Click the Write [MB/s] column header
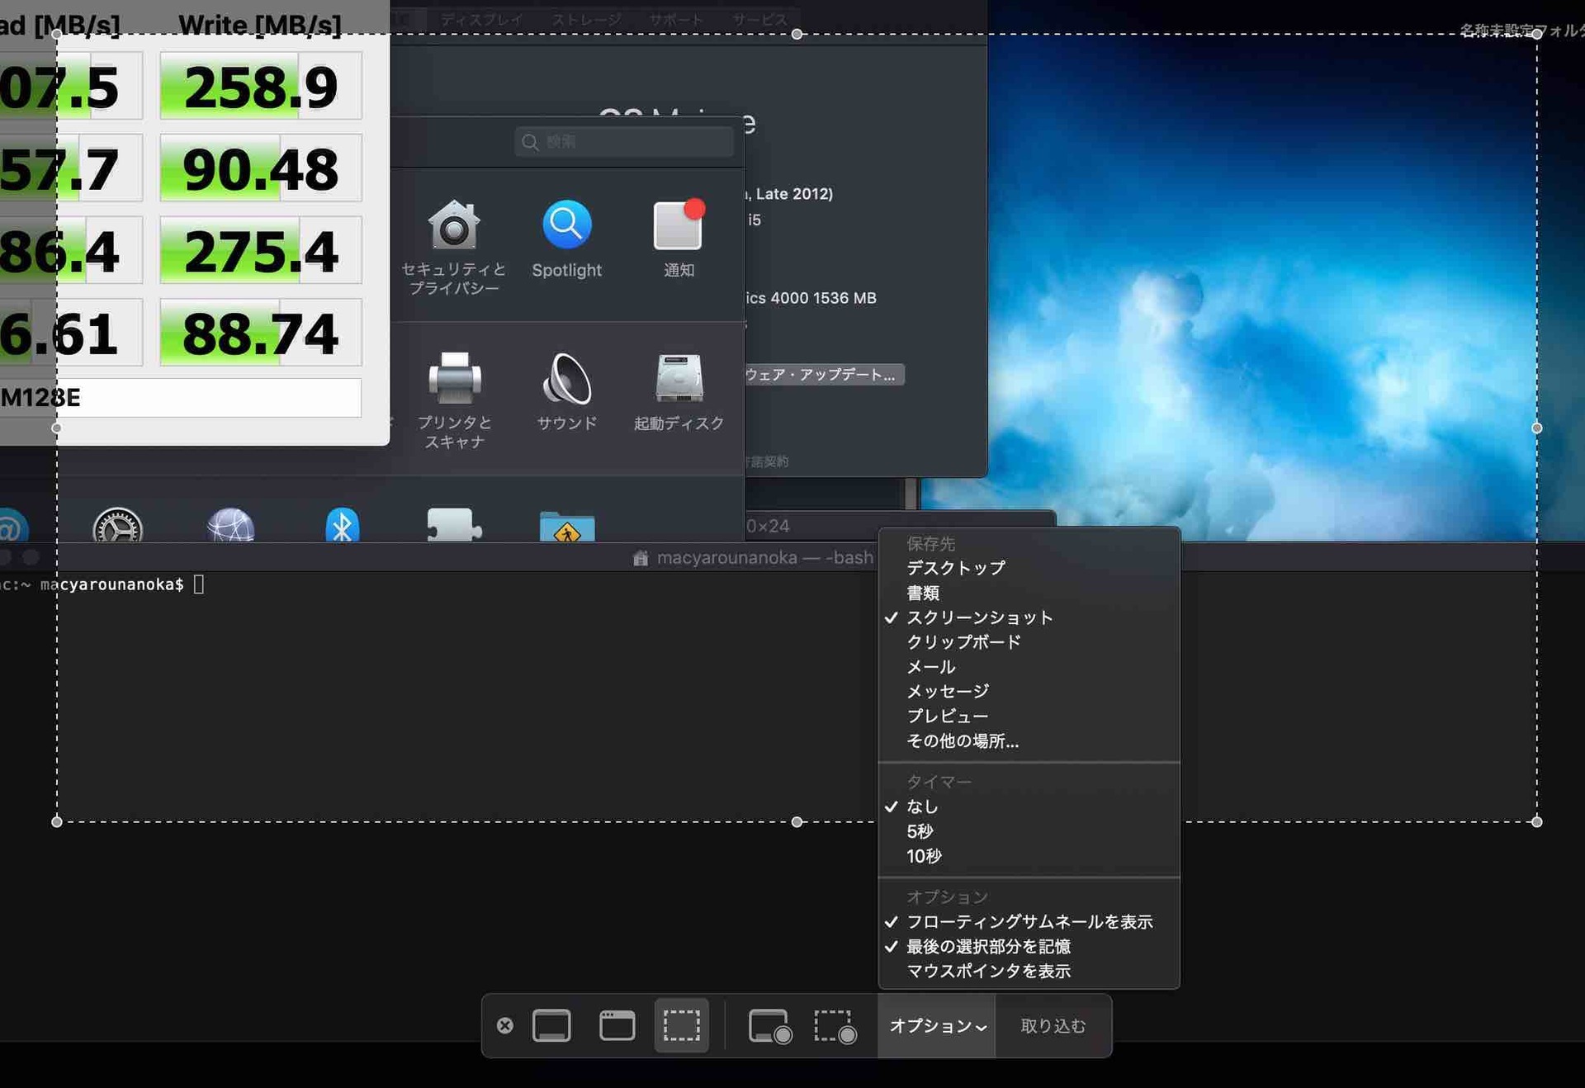1585x1088 pixels. click(x=259, y=25)
